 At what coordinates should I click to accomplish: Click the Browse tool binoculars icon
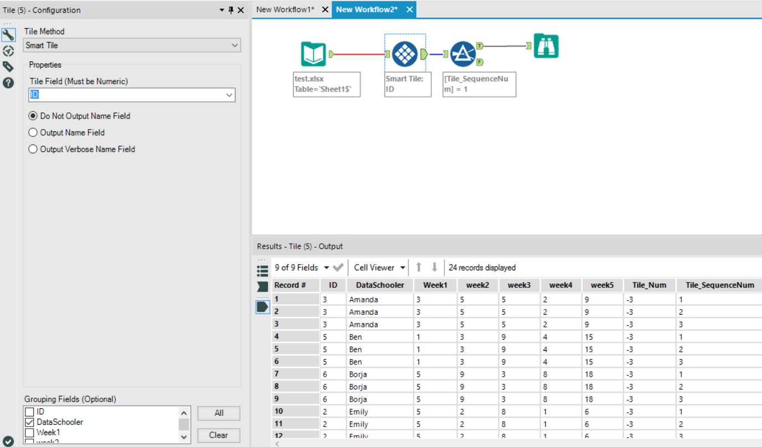(546, 47)
